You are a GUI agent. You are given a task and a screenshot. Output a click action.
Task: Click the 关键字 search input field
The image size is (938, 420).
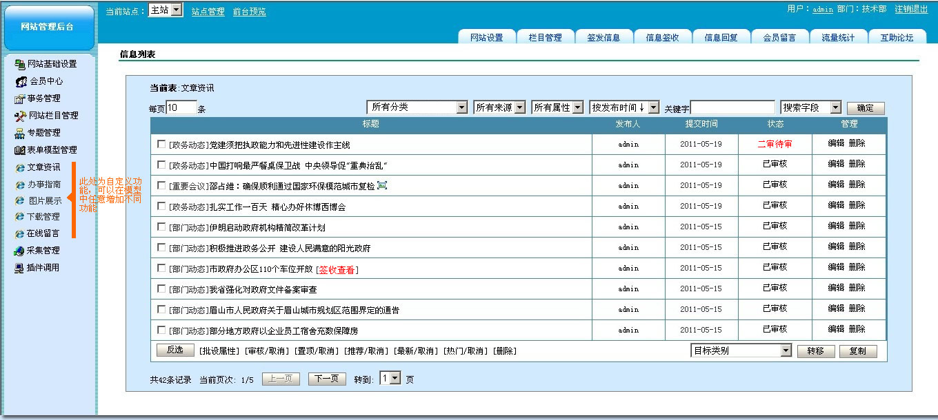tap(732, 107)
